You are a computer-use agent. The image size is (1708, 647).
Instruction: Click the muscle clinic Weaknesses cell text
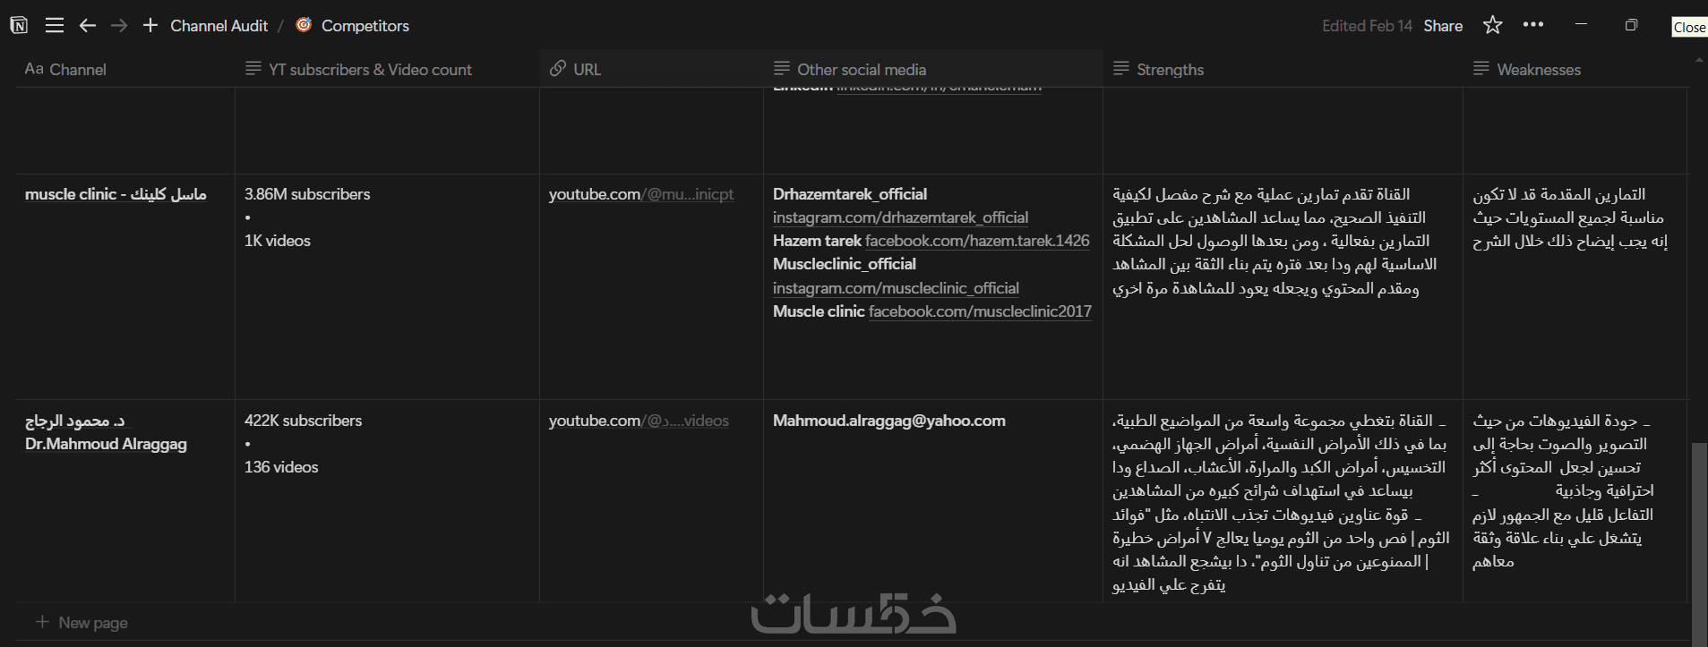(x=1570, y=217)
